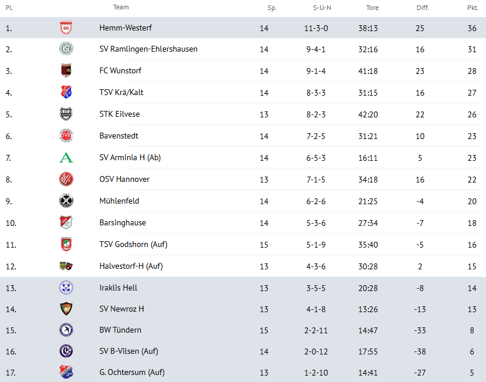
Task: Open the Halvestorf-H (Auf) team link
Action: tap(131, 266)
